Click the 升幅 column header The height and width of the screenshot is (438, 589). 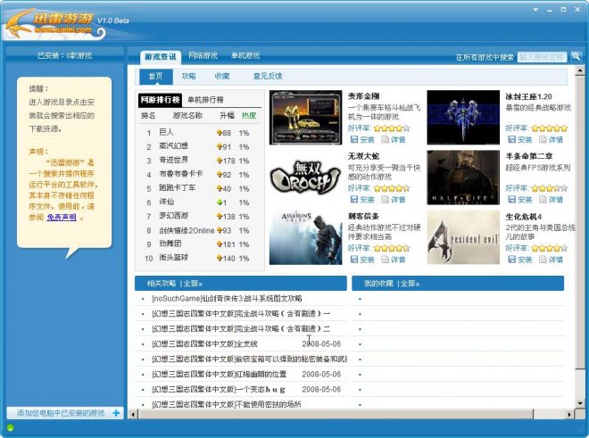coord(227,115)
